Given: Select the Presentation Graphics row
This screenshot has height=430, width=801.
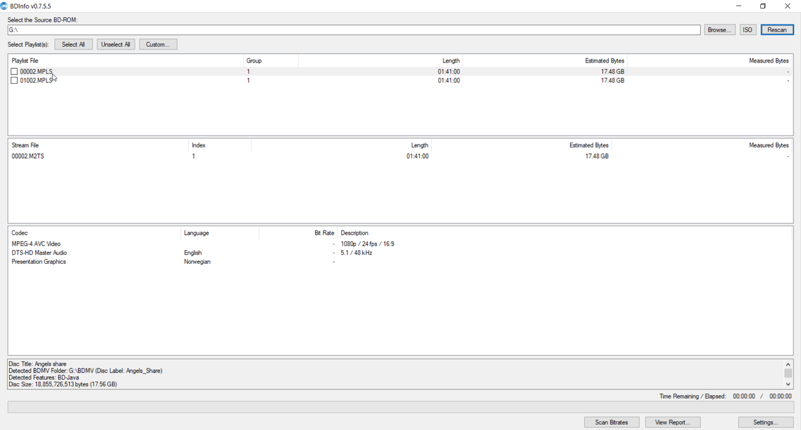Looking at the screenshot, I should pyautogui.click(x=400, y=262).
